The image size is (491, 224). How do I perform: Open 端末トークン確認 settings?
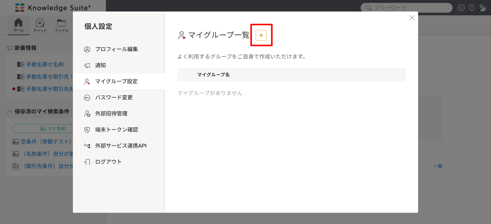click(x=116, y=130)
